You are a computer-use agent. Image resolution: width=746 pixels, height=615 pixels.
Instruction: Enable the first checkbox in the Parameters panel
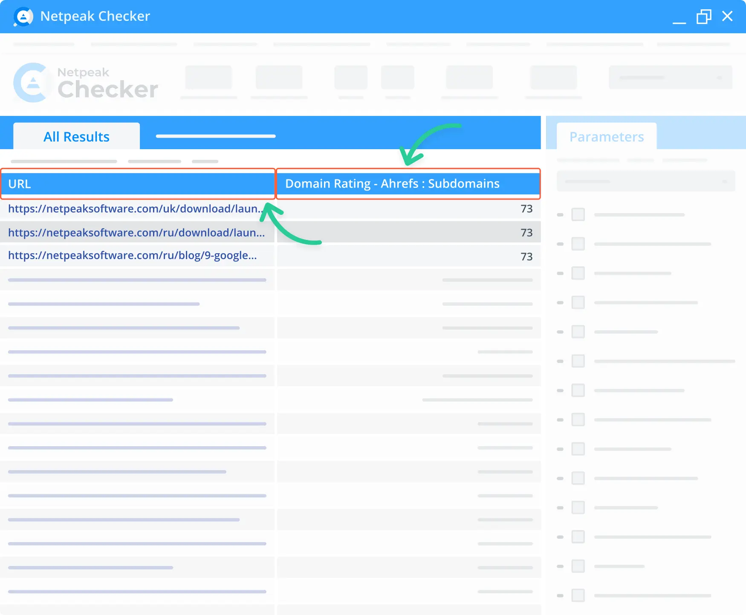pyautogui.click(x=578, y=215)
